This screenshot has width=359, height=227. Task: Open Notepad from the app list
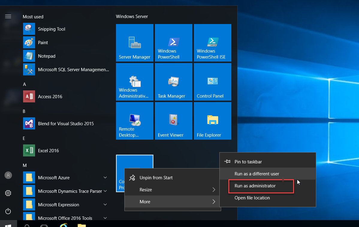click(46, 56)
